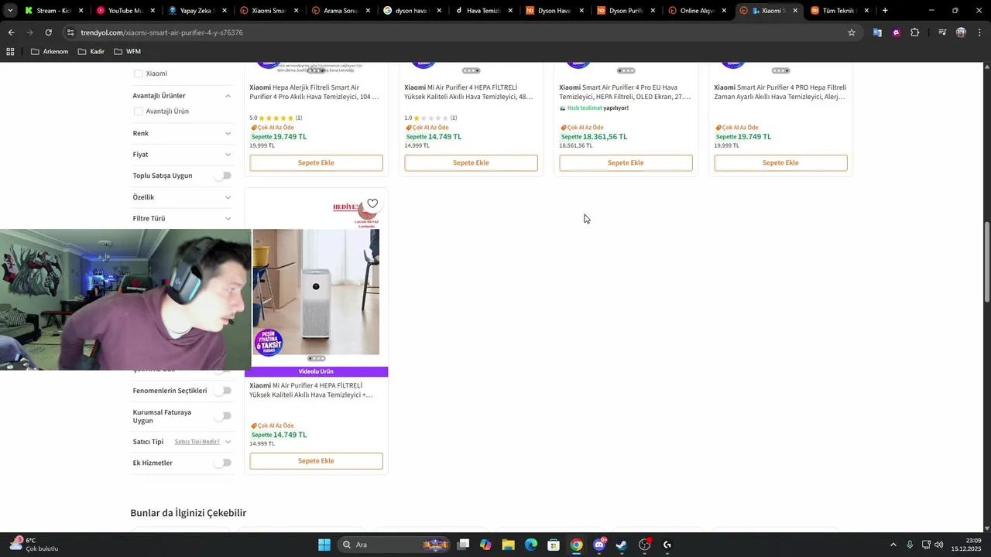Screen dimensions: 991x557
Task: Click the page vertical scrollbar thumb
Action: coord(986,263)
